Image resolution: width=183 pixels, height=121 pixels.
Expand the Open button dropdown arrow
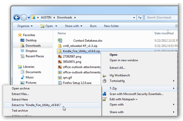pos(56,26)
